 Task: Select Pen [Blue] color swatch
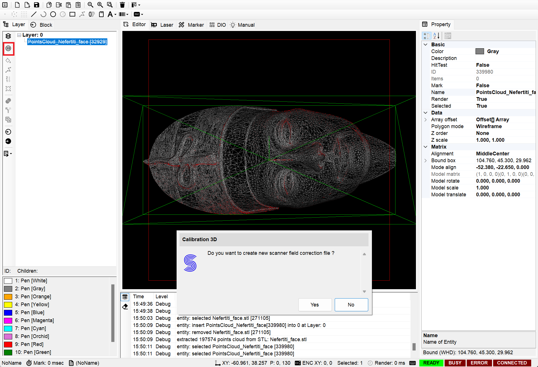click(x=8, y=312)
